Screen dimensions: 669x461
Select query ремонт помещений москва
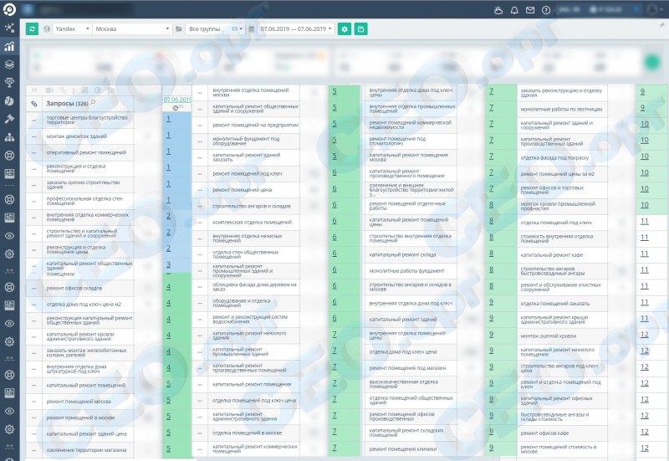click(x=79, y=402)
